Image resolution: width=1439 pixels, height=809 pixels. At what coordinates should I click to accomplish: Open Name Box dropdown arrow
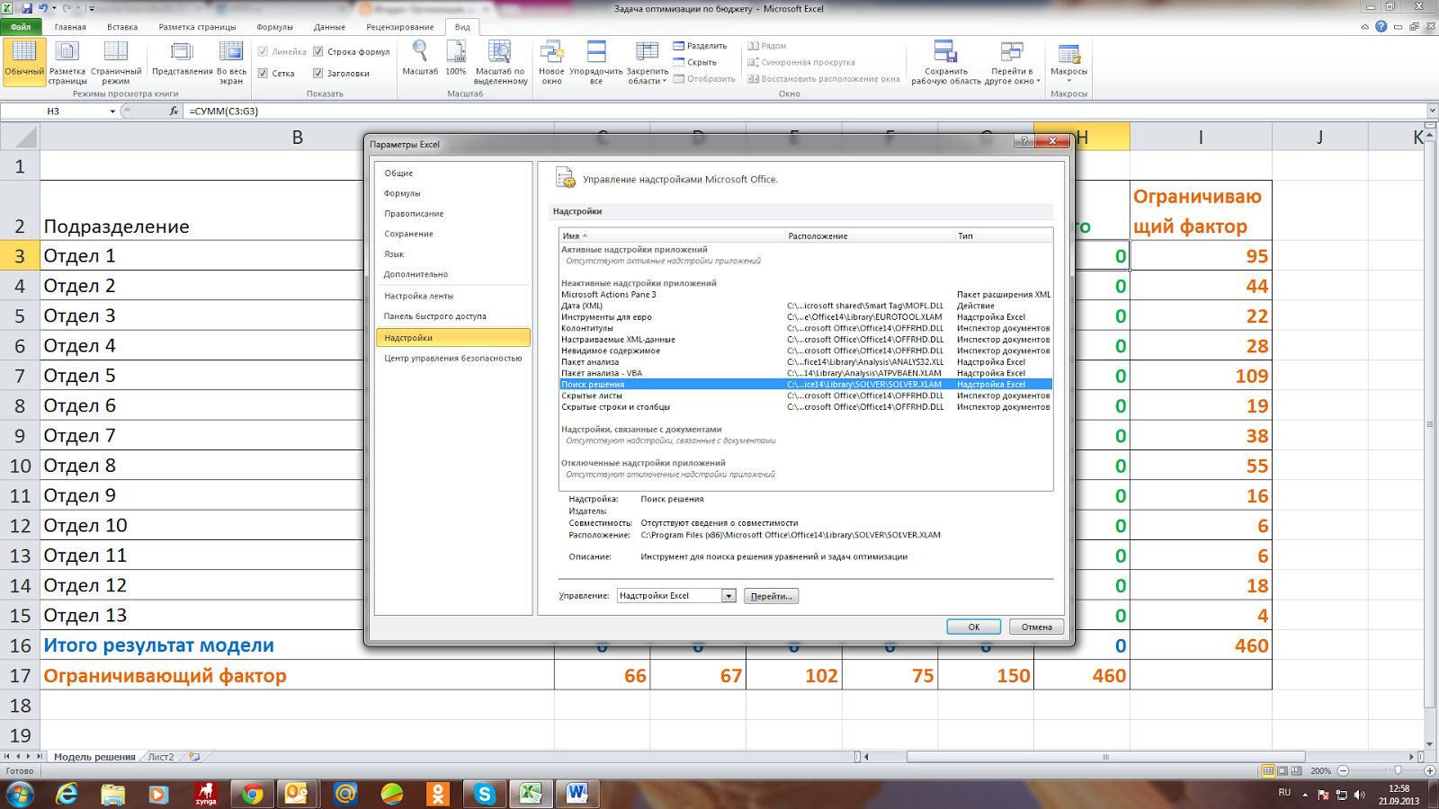[112, 111]
